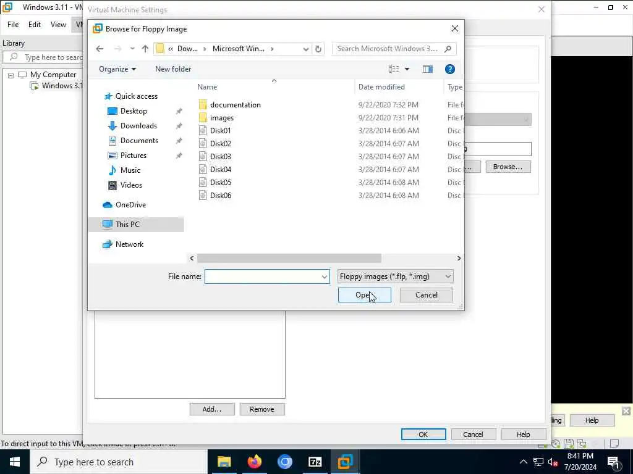Select the Disk06 disc image file
This screenshot has height=474, width=633.
point(221,196)
